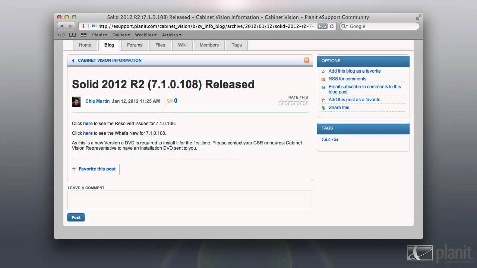Click the email icon beside Email subscribe
Screen dimensions: 477x268
point(323,87)
